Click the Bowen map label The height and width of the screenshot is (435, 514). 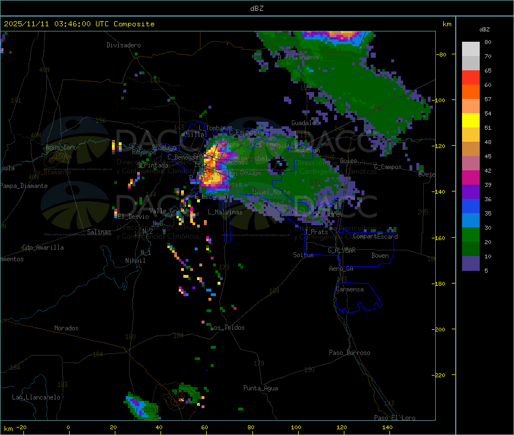[380, 256]
